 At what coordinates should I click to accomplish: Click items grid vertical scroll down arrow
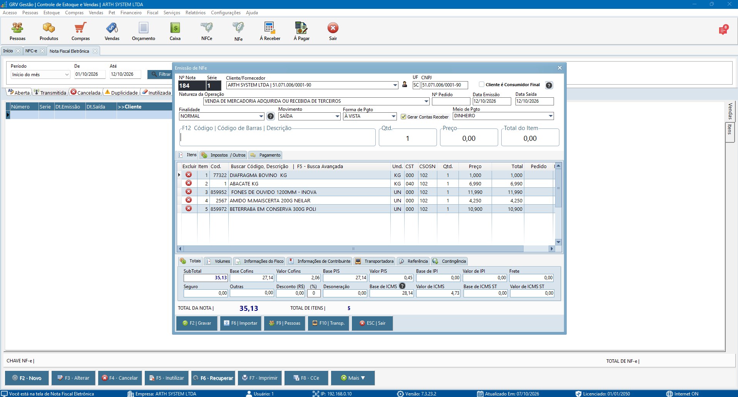coord(558,242)
